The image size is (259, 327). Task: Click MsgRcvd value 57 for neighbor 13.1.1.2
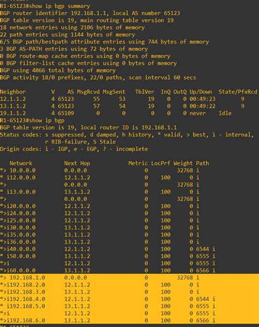(97, 106)
